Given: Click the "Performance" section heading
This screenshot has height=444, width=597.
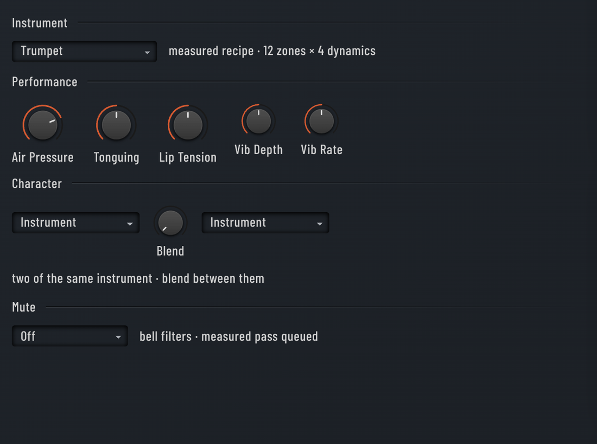Looking at the screenshot, I should pos(45,82).
